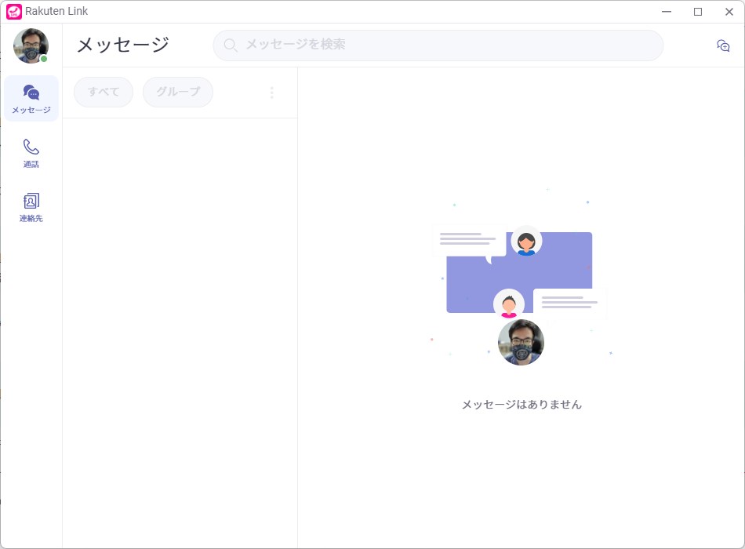Click the green online status dot
The height and width of the screenshot is (549, 745).
click(44, 59)
